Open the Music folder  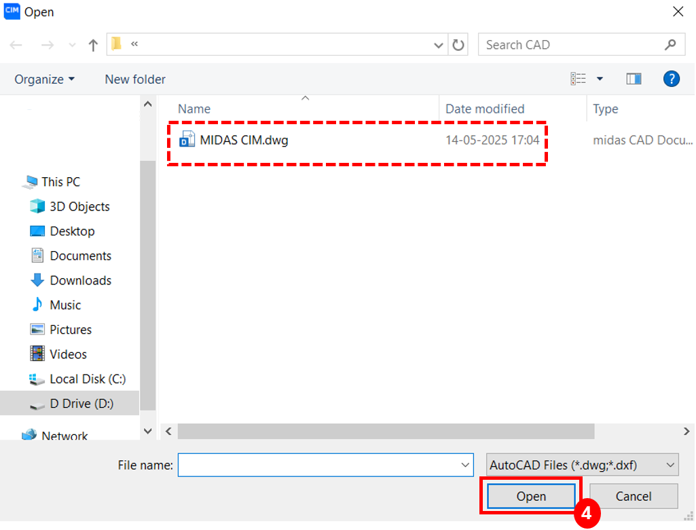pos(65,305)
